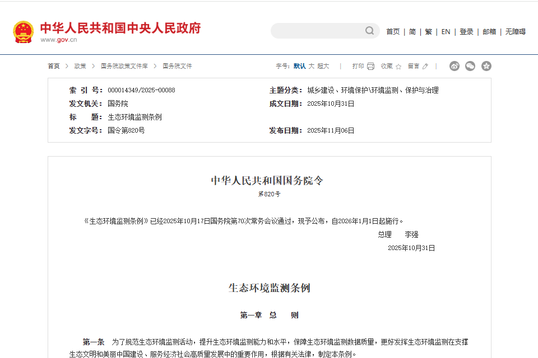Share the article via the Weibo icon
The height and width of the screenshot is (358, 538).
point(454,65)
